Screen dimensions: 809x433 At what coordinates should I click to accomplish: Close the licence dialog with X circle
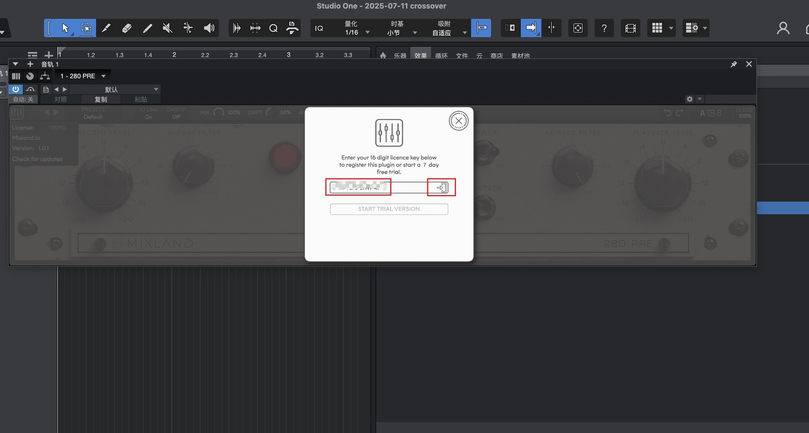tap(458, 121)
